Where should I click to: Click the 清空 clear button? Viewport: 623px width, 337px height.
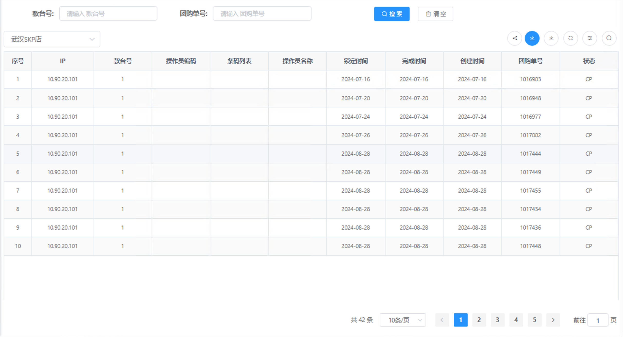[x=435, y=14]
